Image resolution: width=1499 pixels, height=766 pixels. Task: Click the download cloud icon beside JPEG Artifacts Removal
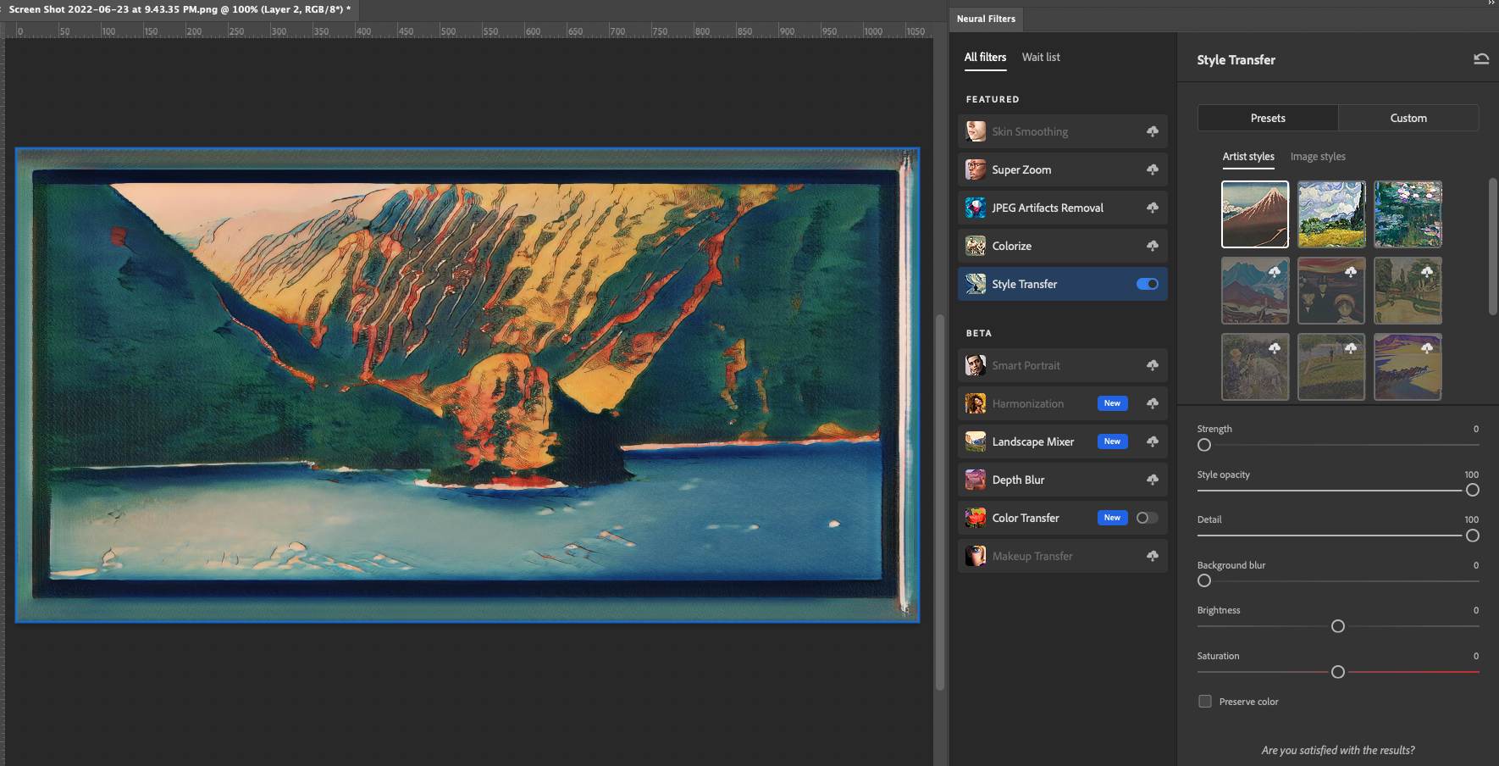(x=1153, y=208)
